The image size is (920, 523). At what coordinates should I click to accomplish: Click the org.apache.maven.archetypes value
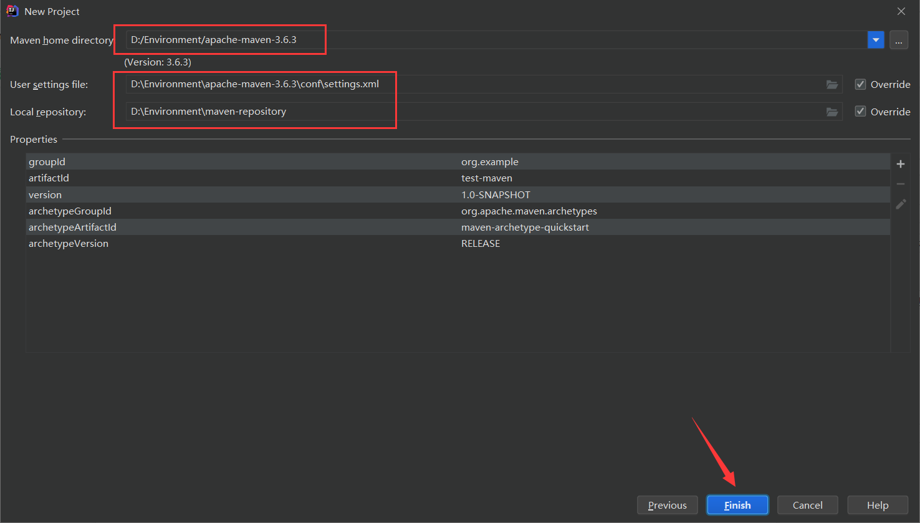tap(529, 211)
